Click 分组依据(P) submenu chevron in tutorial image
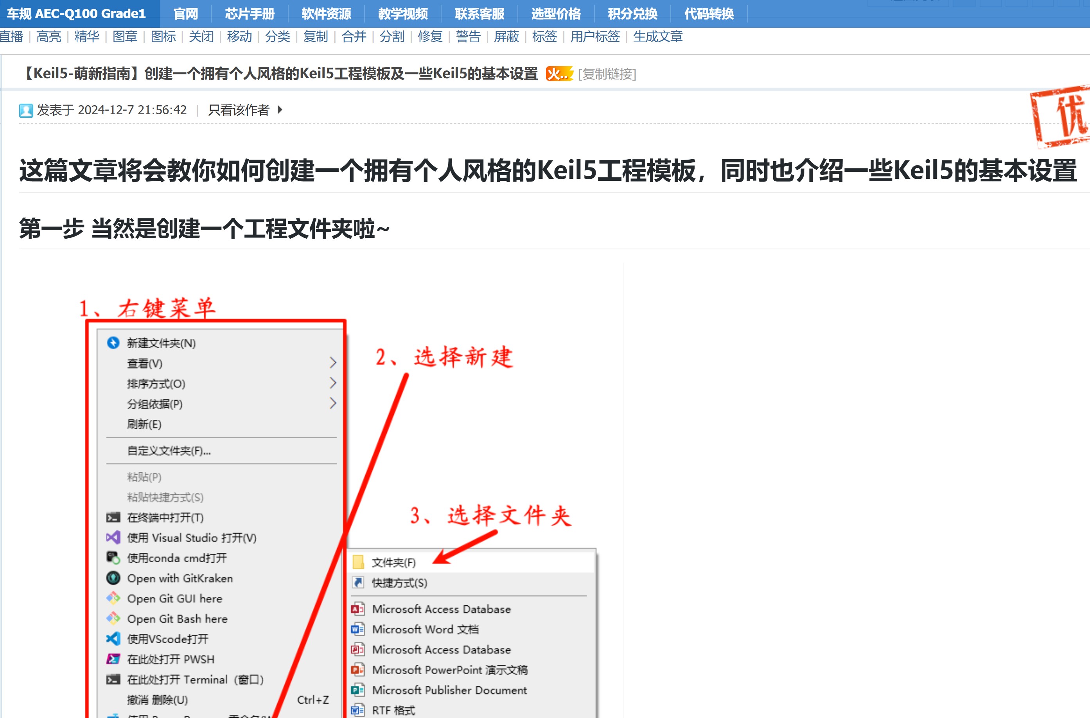Image resolution: width=1090 pixels, height=718 pixels. pos(333,403)
